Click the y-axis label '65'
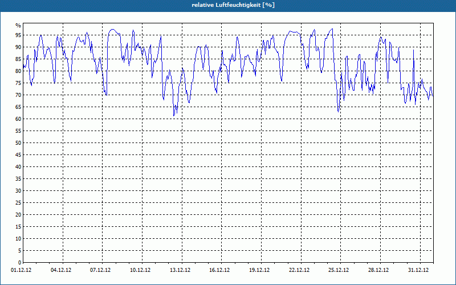Image resolution: width=456 pixels, height=285 pixels. coord(18,107)
